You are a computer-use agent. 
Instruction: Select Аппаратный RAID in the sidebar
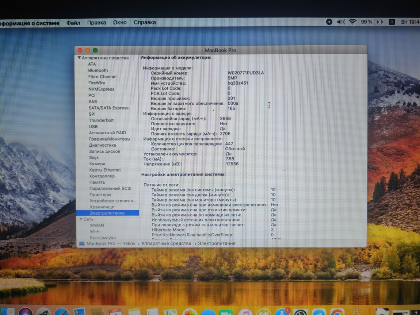pyautogui.click(x=107, y=132)
